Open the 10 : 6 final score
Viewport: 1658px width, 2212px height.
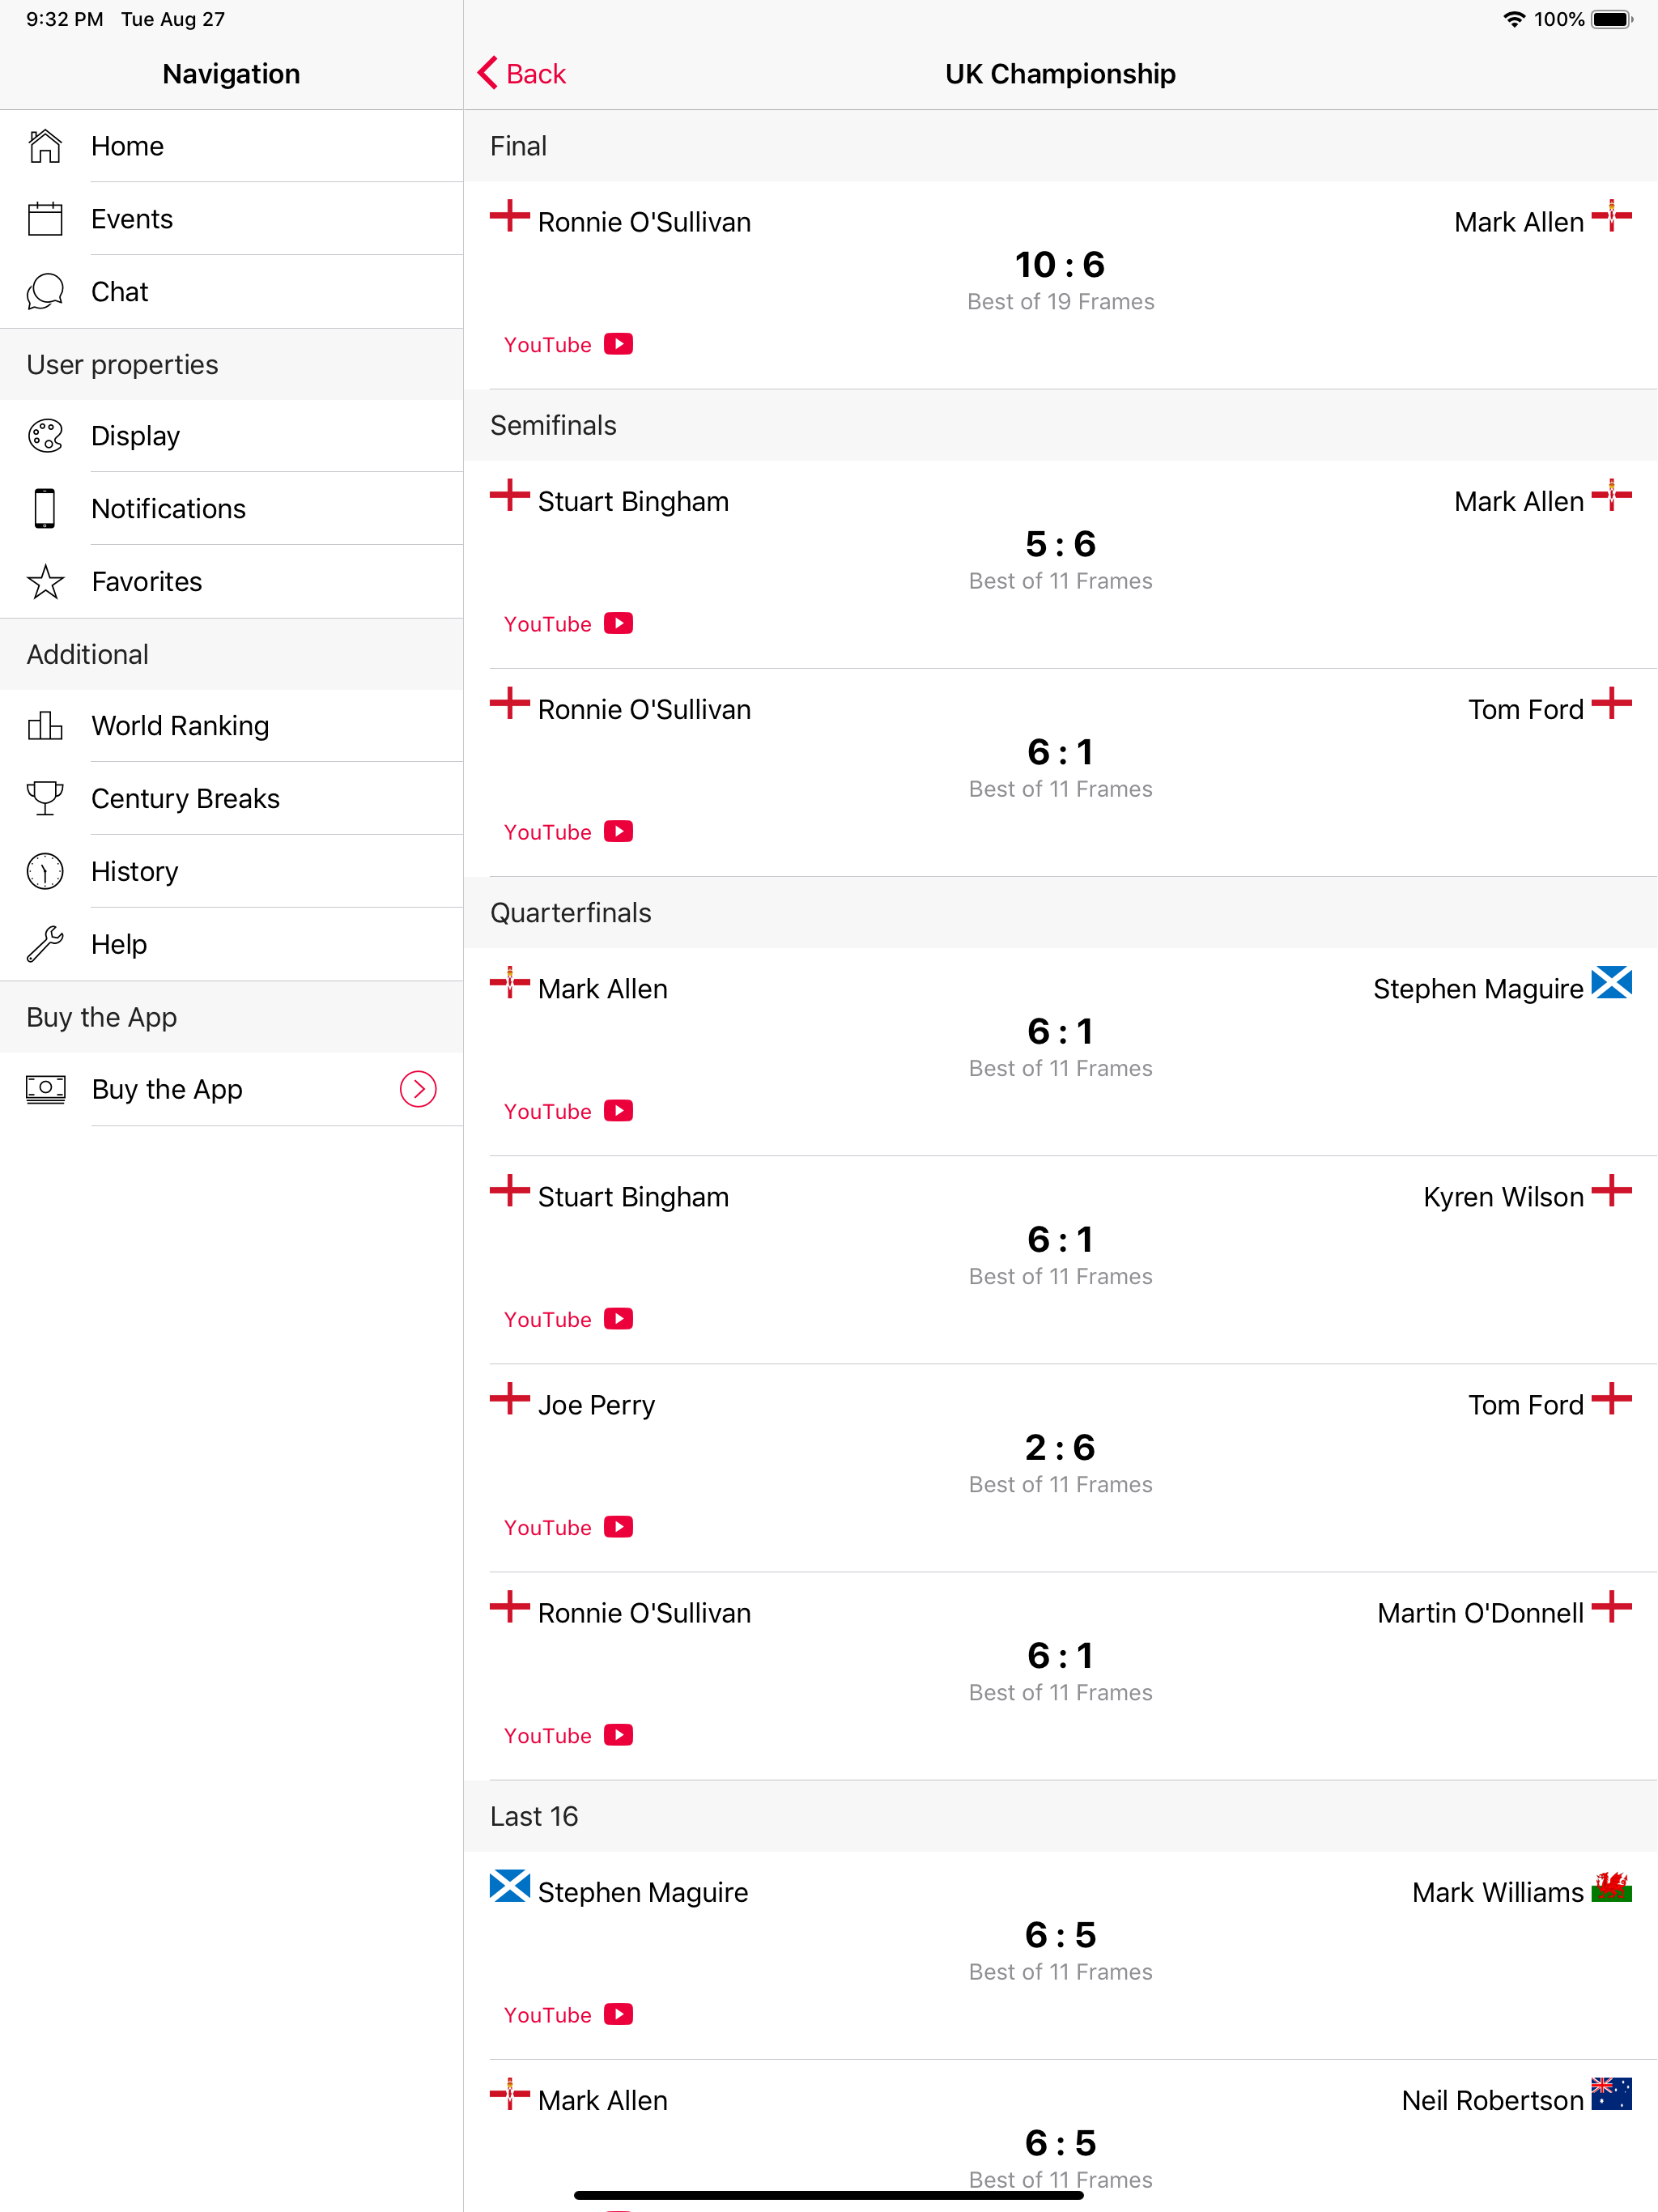point(1060,265)
